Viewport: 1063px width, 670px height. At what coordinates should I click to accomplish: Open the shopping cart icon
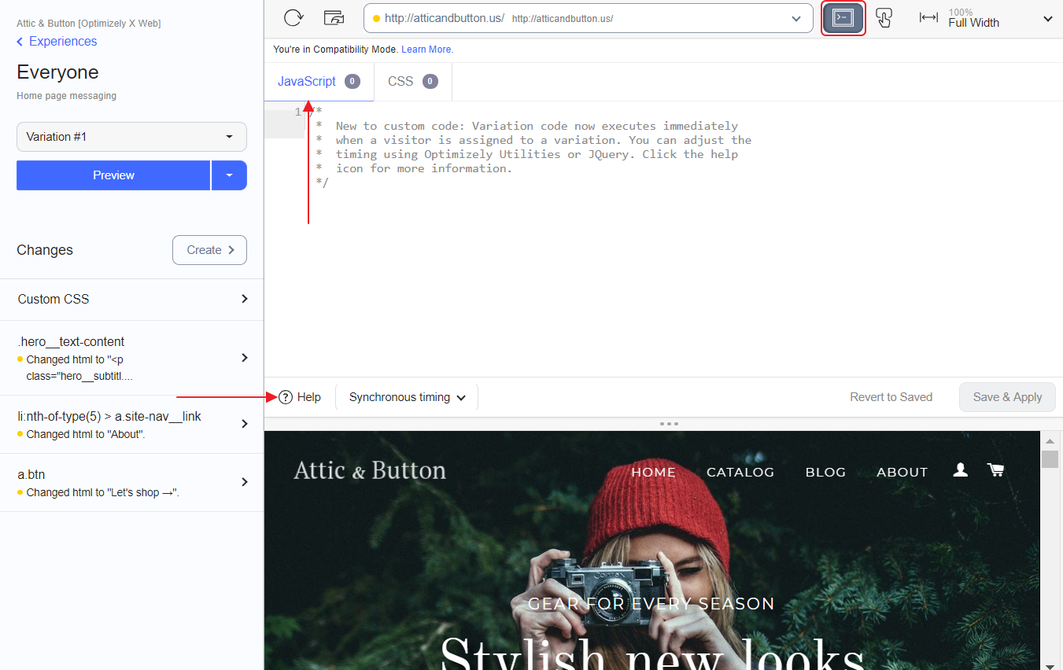tap(995, 470)
